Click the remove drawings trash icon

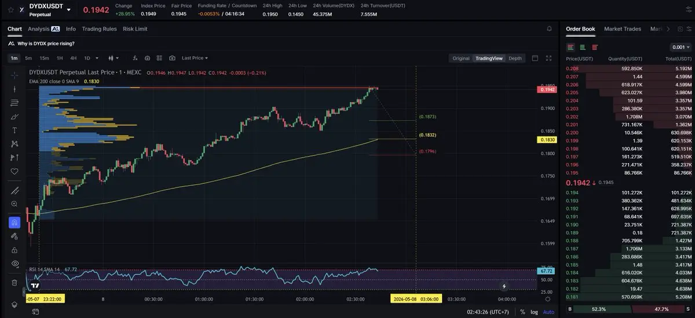(14, 283)
